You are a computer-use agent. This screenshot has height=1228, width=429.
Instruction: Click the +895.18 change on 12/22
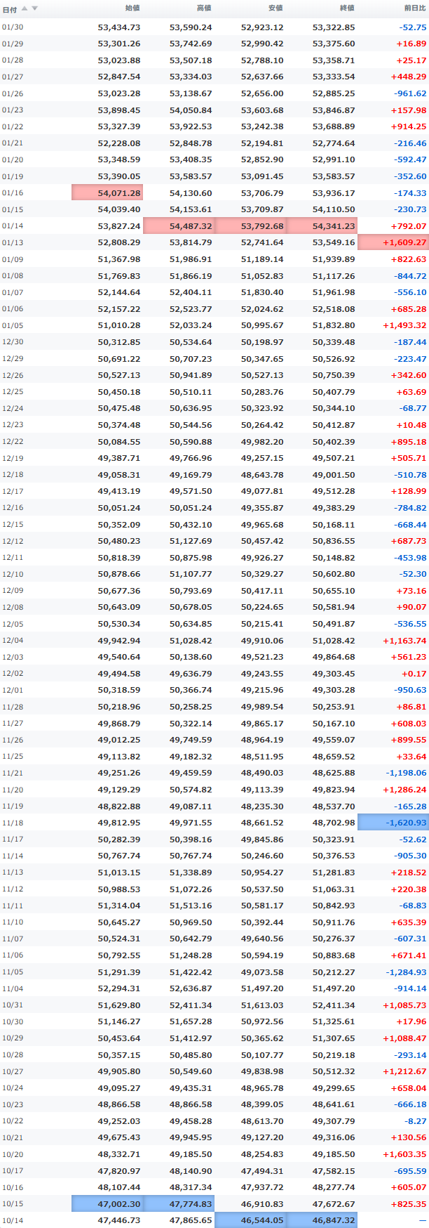(409, 442)
